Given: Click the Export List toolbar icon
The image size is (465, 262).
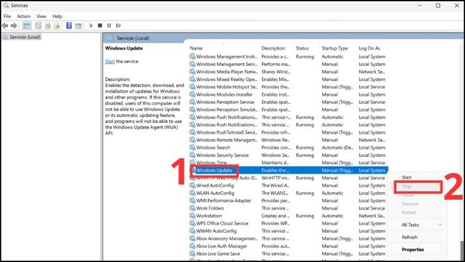Looking at the screenshot, I should [x=56, y=26].
